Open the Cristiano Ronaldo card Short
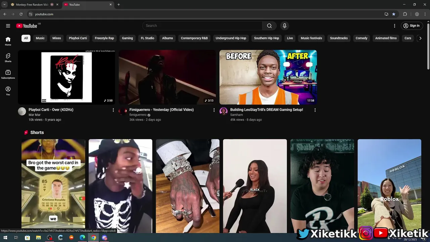This screenshot has height=242, width=430. (x=53, y=186)
